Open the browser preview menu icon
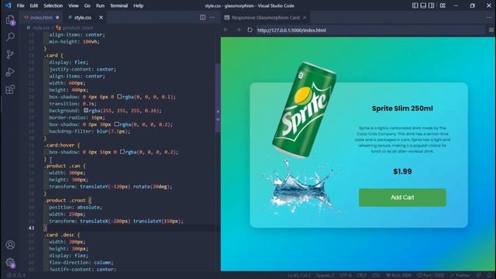 click(491, 29)
